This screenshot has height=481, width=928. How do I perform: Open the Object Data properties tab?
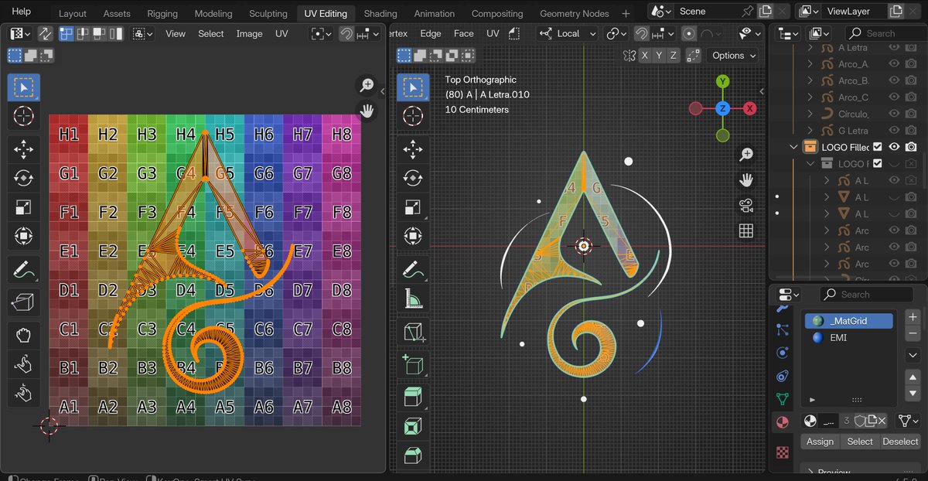click(783, 399)
